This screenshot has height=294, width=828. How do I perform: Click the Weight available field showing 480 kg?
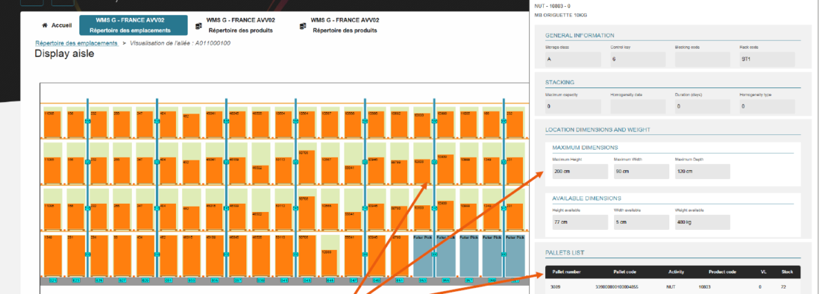pos(700,222)
